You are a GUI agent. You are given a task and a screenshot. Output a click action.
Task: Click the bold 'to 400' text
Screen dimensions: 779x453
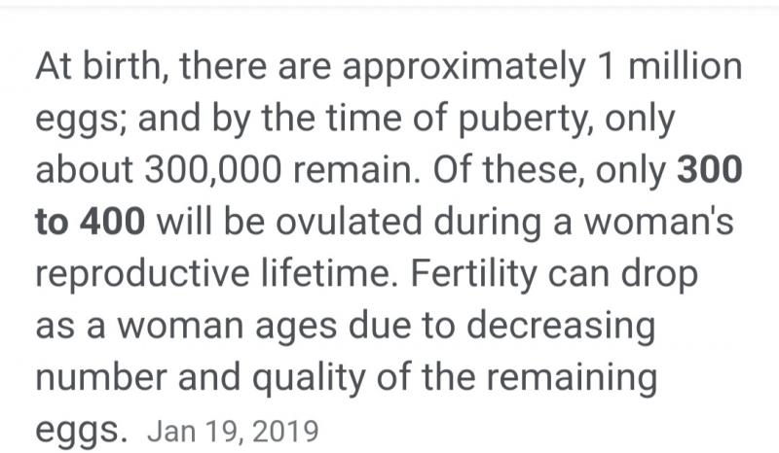[91, 222]
